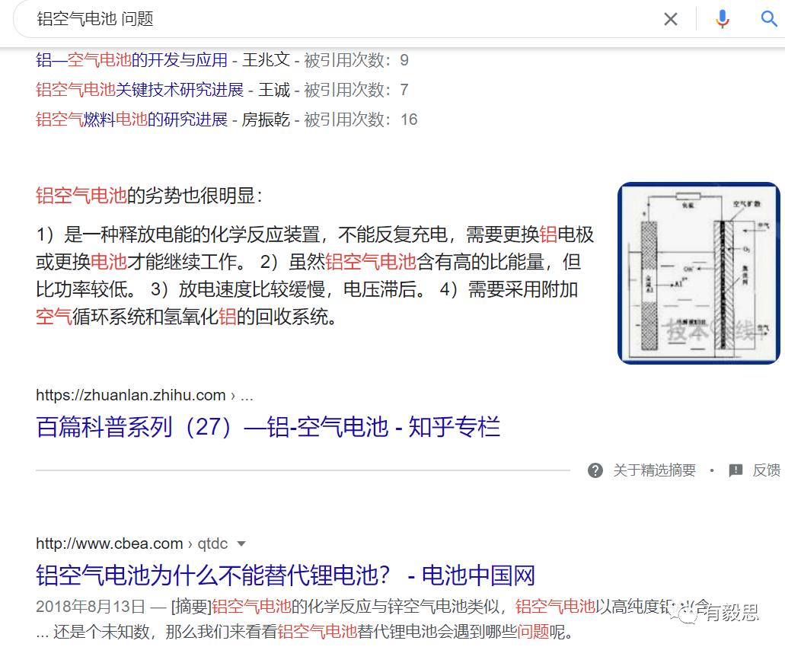Click the blue microphone icon in the search bar
This screenshot has width=785, height=647.
(722, 19)
